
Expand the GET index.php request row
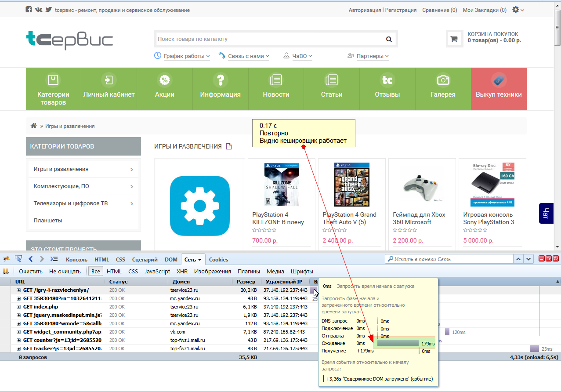(19, 307)
